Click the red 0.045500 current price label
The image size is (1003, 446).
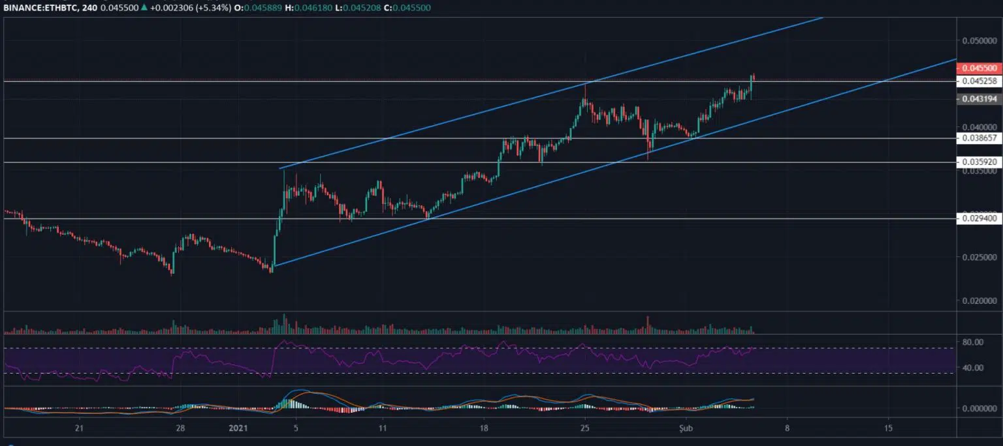pos(978,68)
